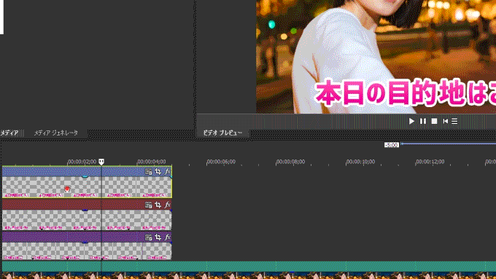This screenshot has width=496, height=279.
Task: Switch to the ビデオ プレビュー tab
Action: 222,133
